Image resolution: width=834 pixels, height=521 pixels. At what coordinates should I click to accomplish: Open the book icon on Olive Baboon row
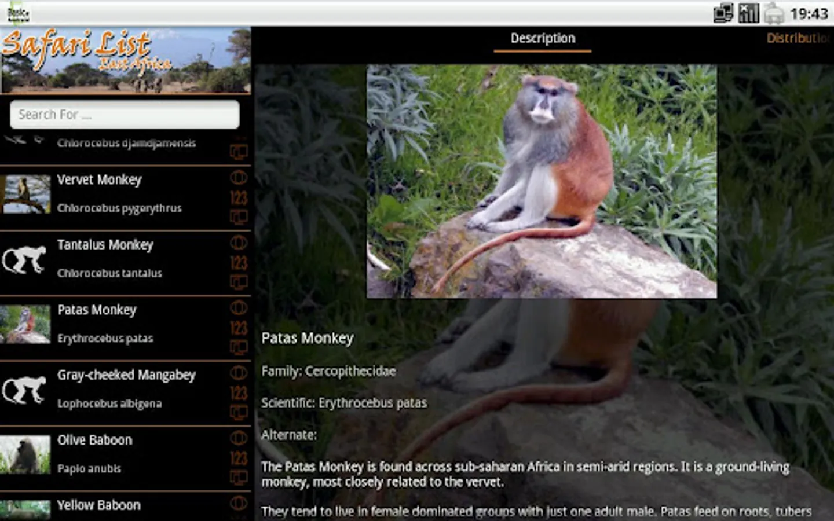click(239, 478)
